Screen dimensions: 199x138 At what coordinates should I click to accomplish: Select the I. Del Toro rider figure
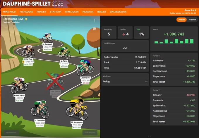coord(28,51)
